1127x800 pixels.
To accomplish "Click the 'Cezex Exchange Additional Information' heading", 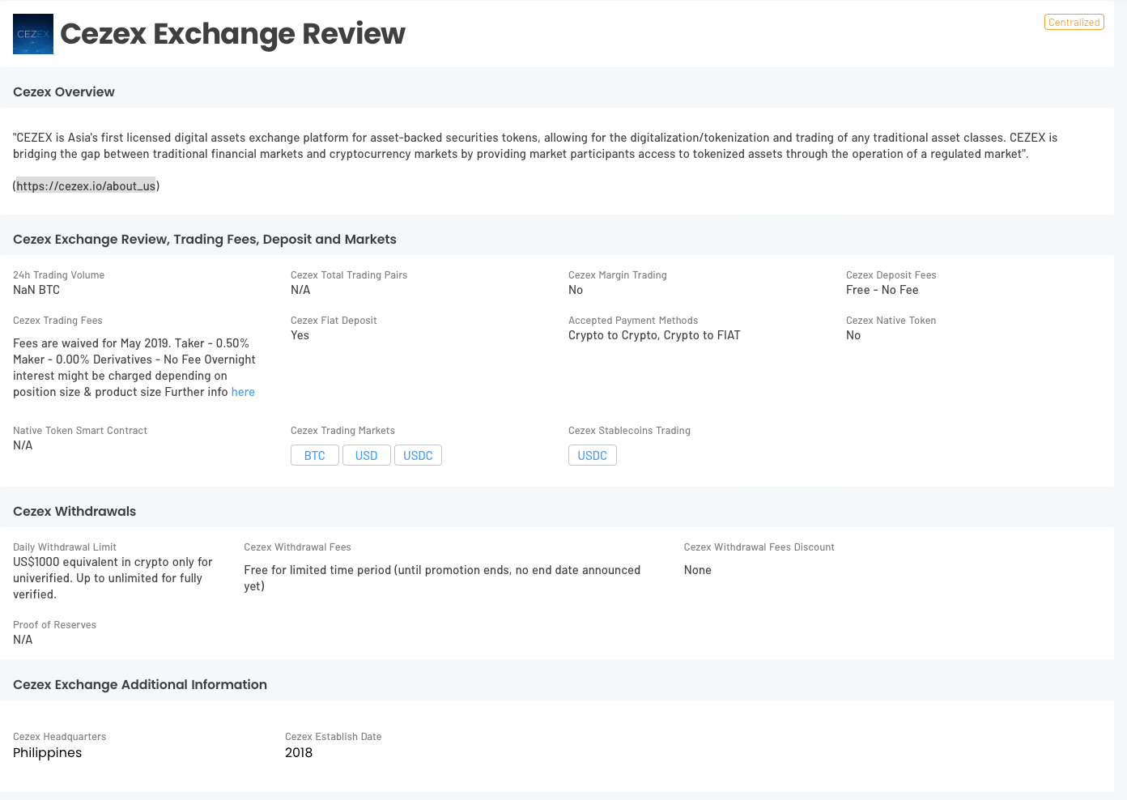I will [x=140, y=685].
